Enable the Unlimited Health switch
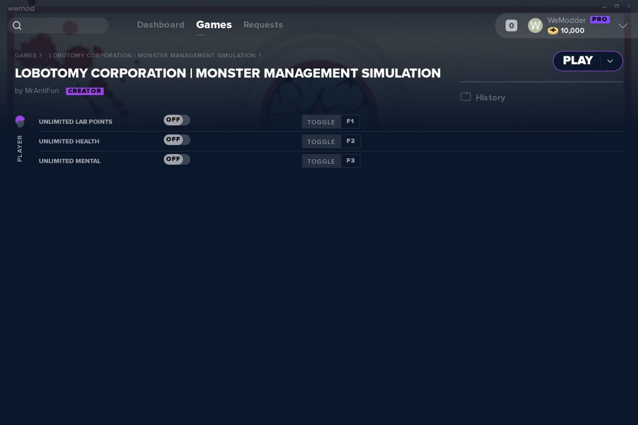The width and height of the screenshot is (638, 425). pos(177,139)
